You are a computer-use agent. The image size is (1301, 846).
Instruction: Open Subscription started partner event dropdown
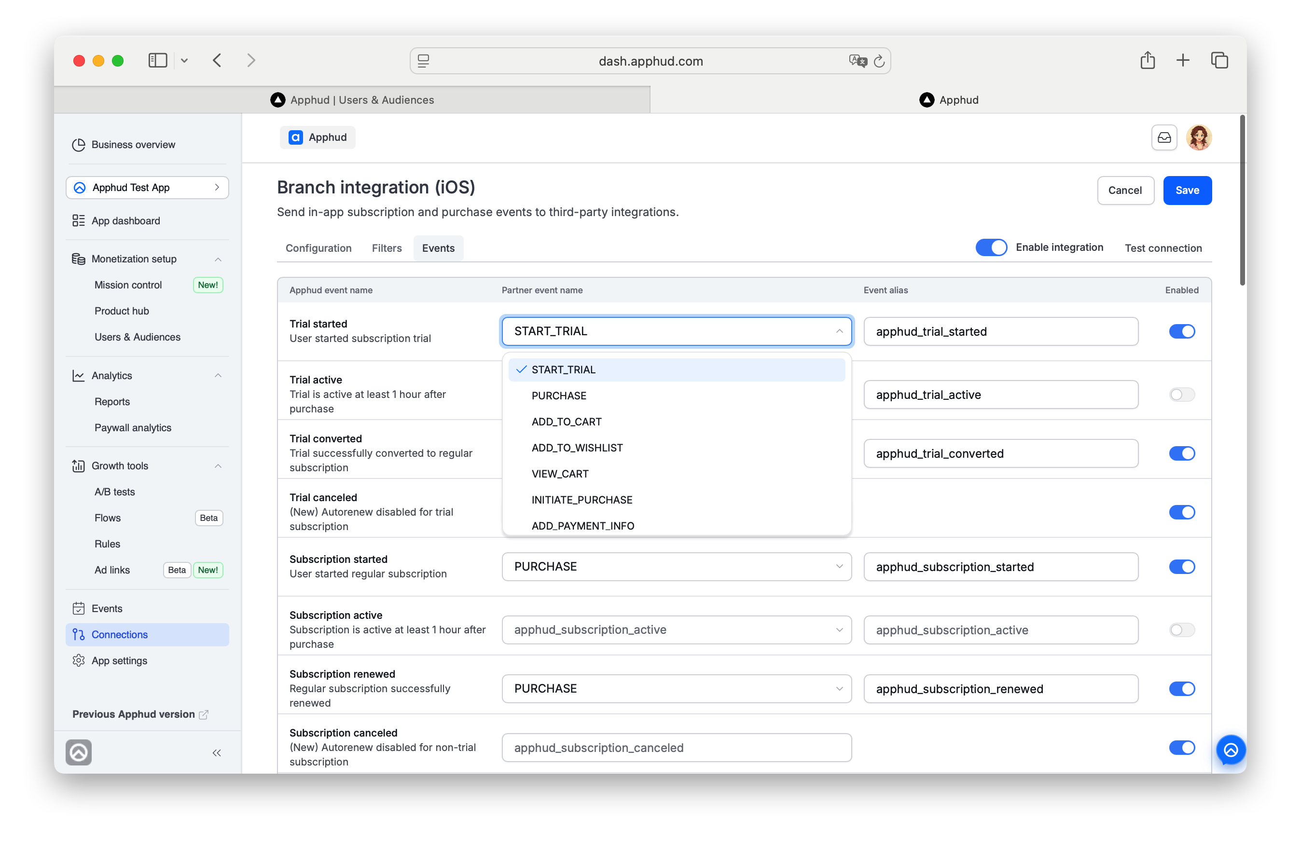(x=676, y=566)
